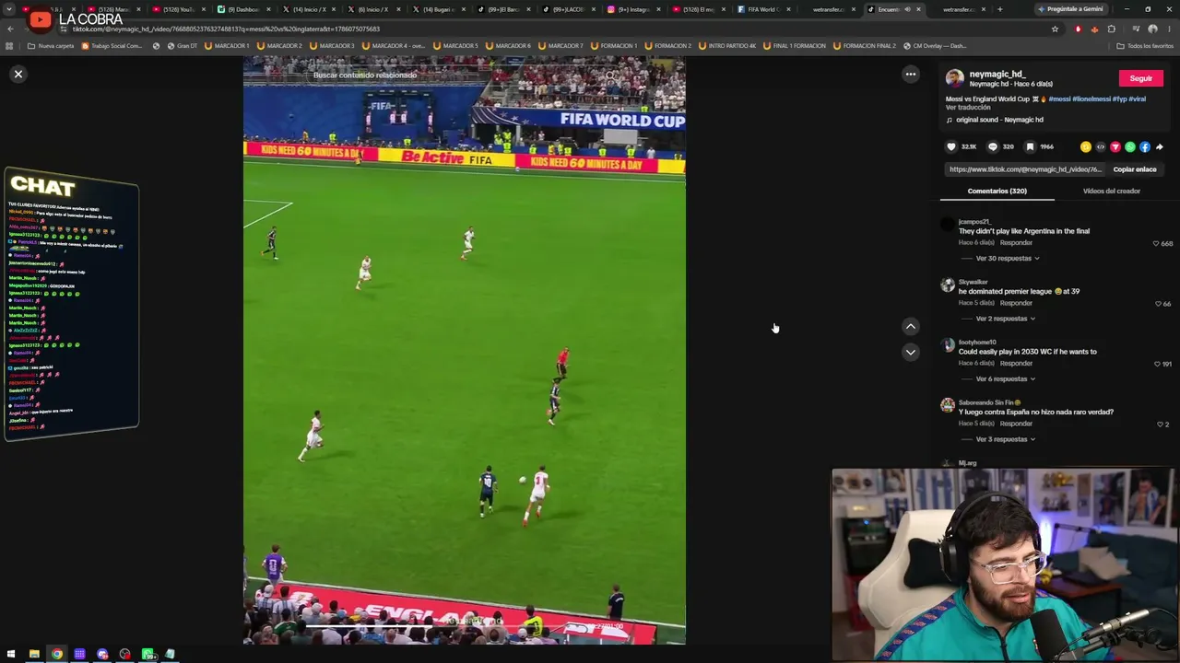This screenshot has height=663, width=1180.
Task: Open the FORMACION 1 bookmark
Action: 613,46
